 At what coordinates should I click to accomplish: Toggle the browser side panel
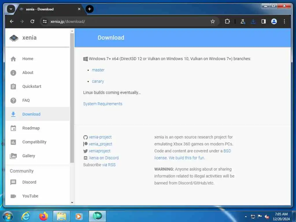[x=264, y=21]
